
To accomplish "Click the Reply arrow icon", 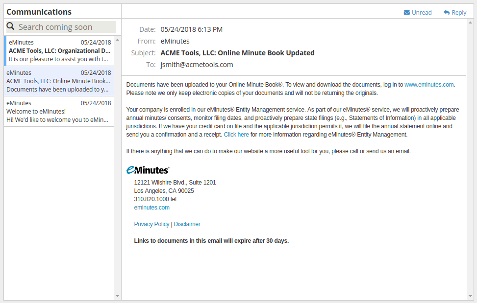I will tap(447, 13).
